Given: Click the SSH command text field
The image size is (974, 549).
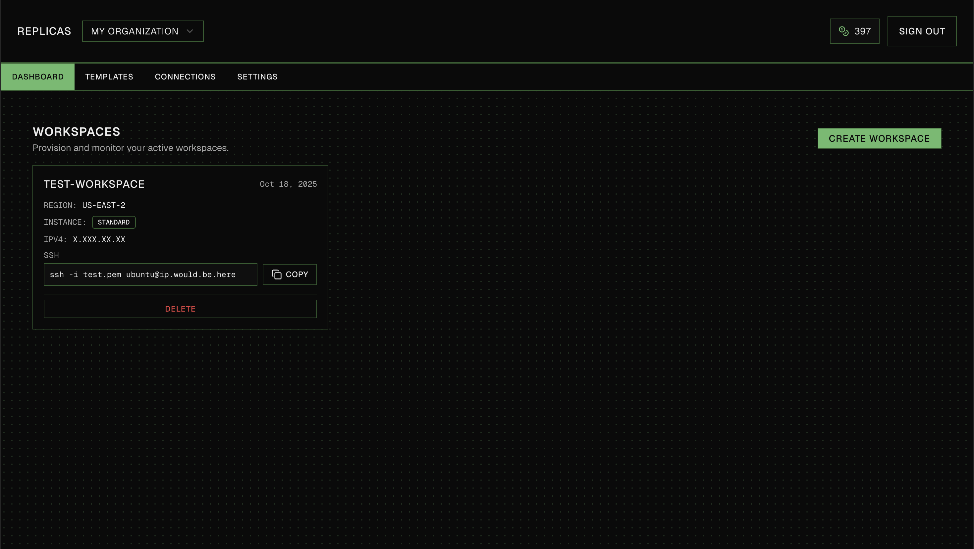Looking at the screenshot, I should 150,275.
